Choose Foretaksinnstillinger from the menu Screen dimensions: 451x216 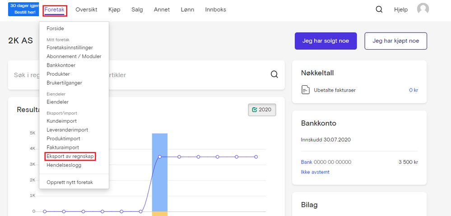coord(70,47)
